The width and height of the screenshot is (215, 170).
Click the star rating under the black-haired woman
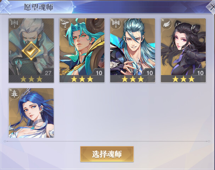[x=183, y=79]
